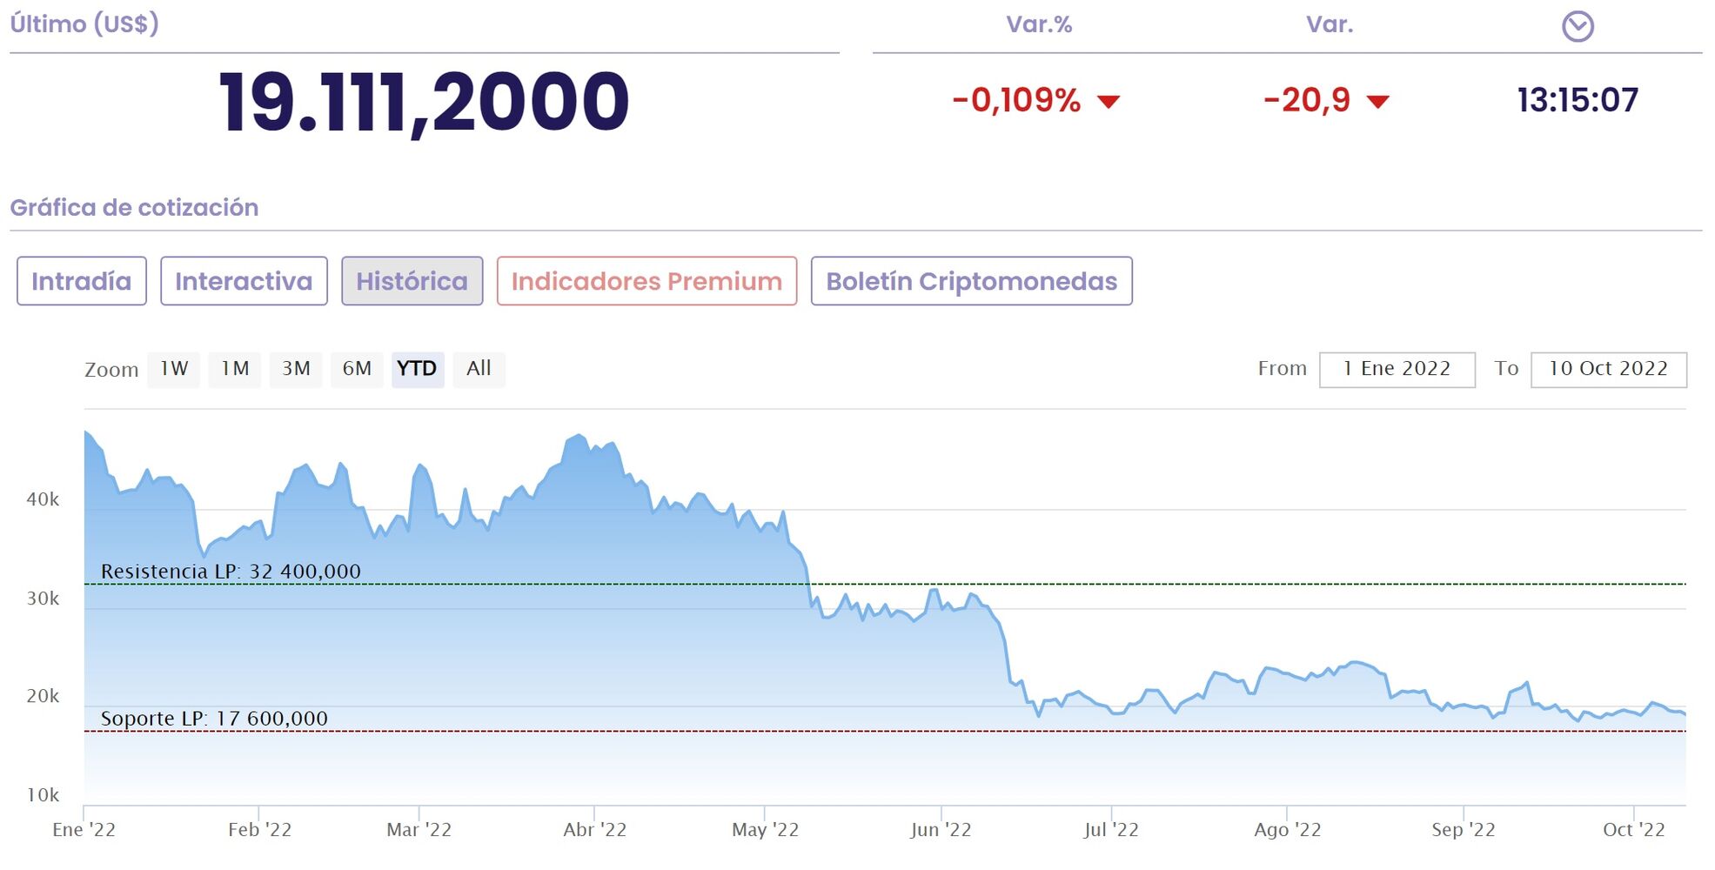
Task: Set chart zoom to 3M
Action: [296, 369]
